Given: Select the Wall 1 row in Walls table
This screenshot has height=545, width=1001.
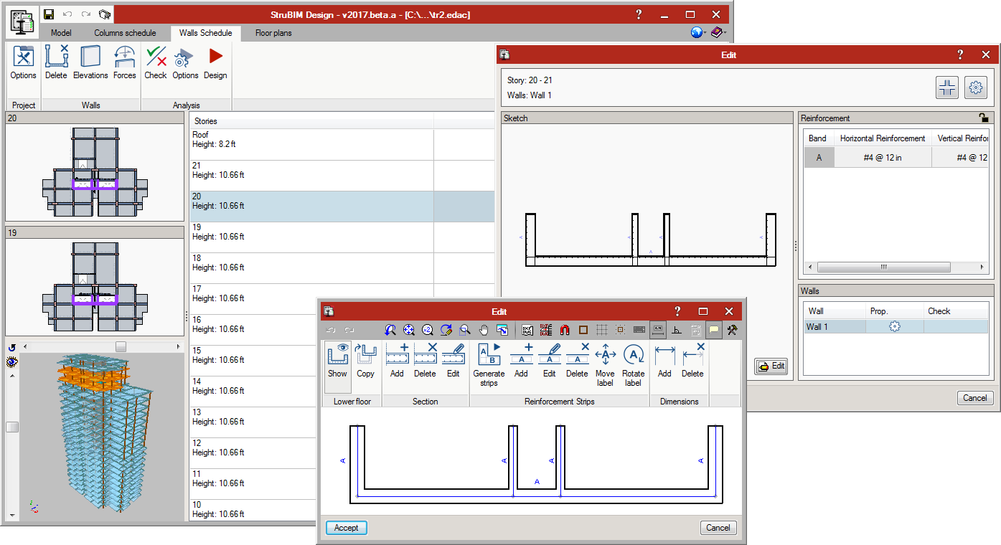Looking at the screenshot, I should pos(896,326).
